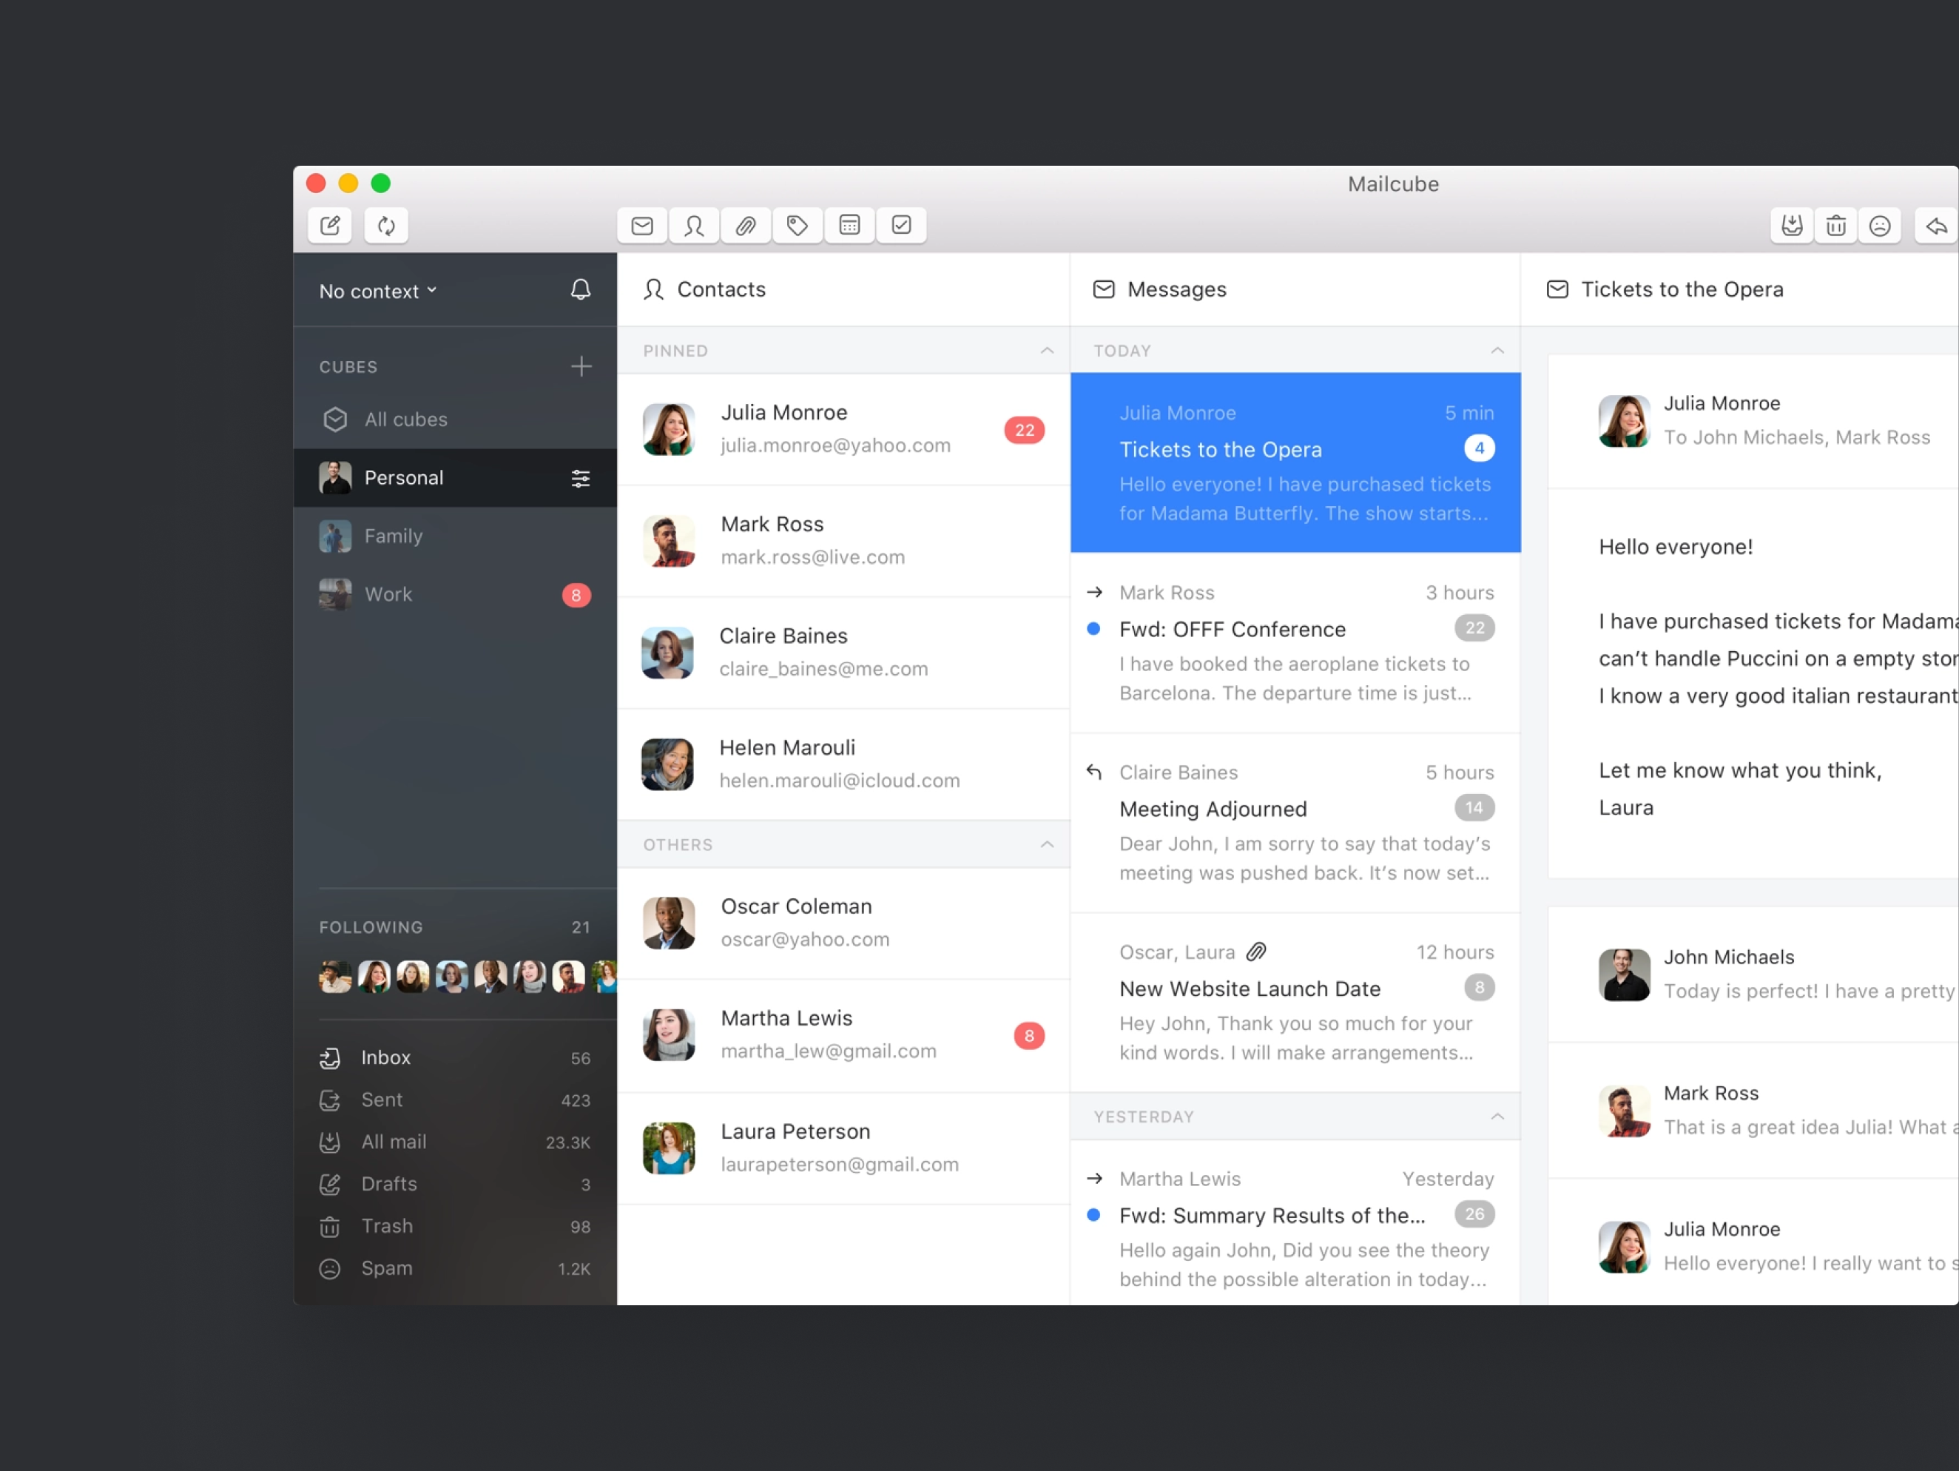Open the messages view toolbar icon
The width and height of the screenshot is (1959, 1471).
click(x=642, y=225)
